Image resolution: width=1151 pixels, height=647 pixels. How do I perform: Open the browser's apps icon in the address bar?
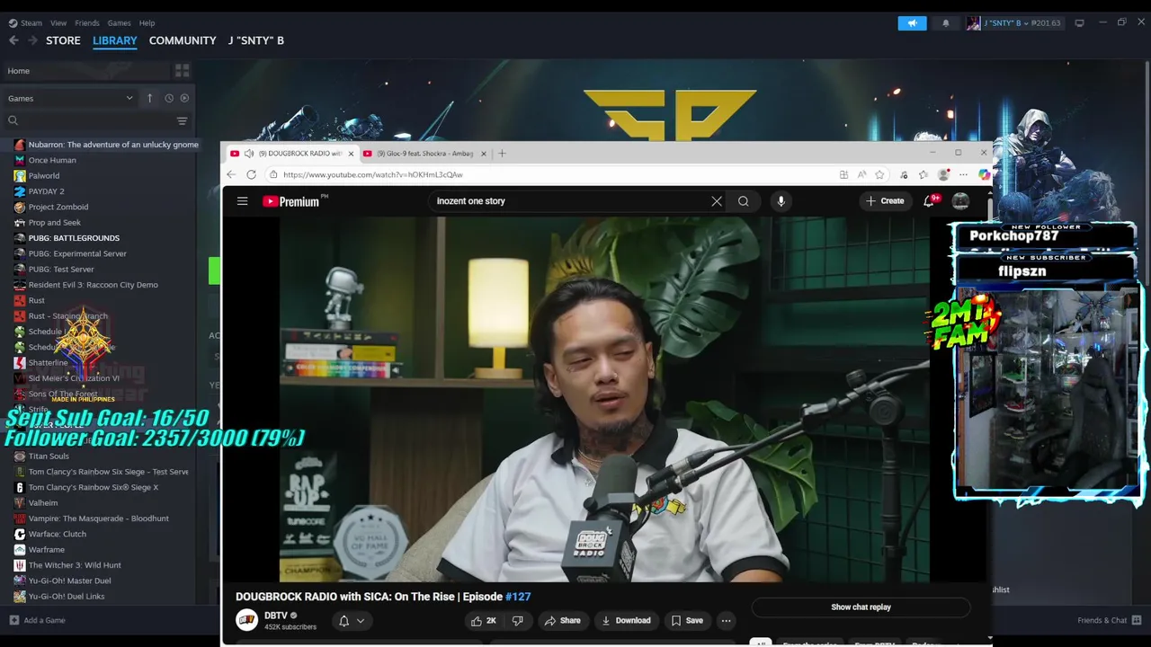coord(843,175)
